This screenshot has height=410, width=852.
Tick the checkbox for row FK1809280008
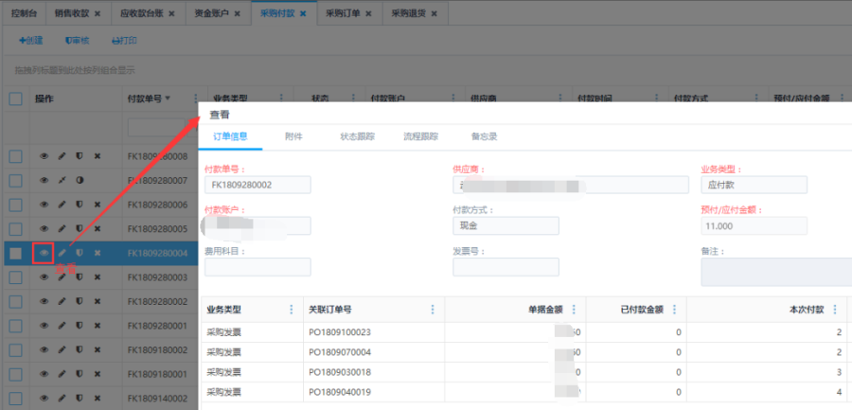coord(15,155)
